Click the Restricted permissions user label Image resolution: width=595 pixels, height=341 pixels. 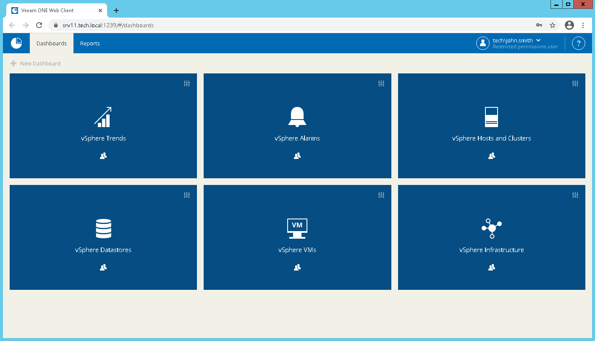click(x=525, y=47)
